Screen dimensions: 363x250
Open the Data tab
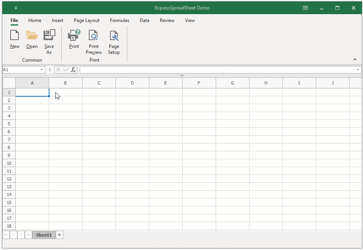click(x=145, y=20)
